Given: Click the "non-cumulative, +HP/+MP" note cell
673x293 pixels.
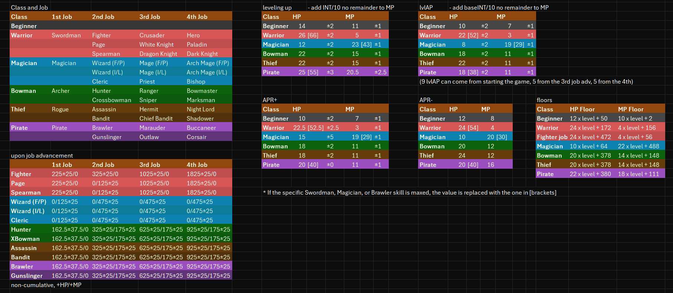Looking at the screenshot, I should pyautogui.click(x=46, y=285).
